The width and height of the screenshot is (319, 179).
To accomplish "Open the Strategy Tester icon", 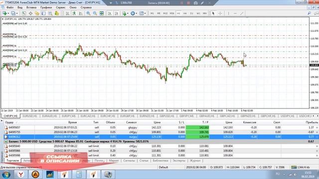I will click(50, 13).
